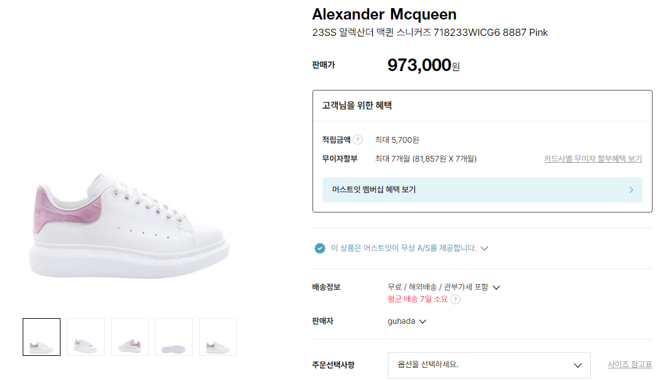This screenshot has height=381, width=662.
Task: Expand the 배송정보 shipping details chevron
Action: (x=496, y=287)
